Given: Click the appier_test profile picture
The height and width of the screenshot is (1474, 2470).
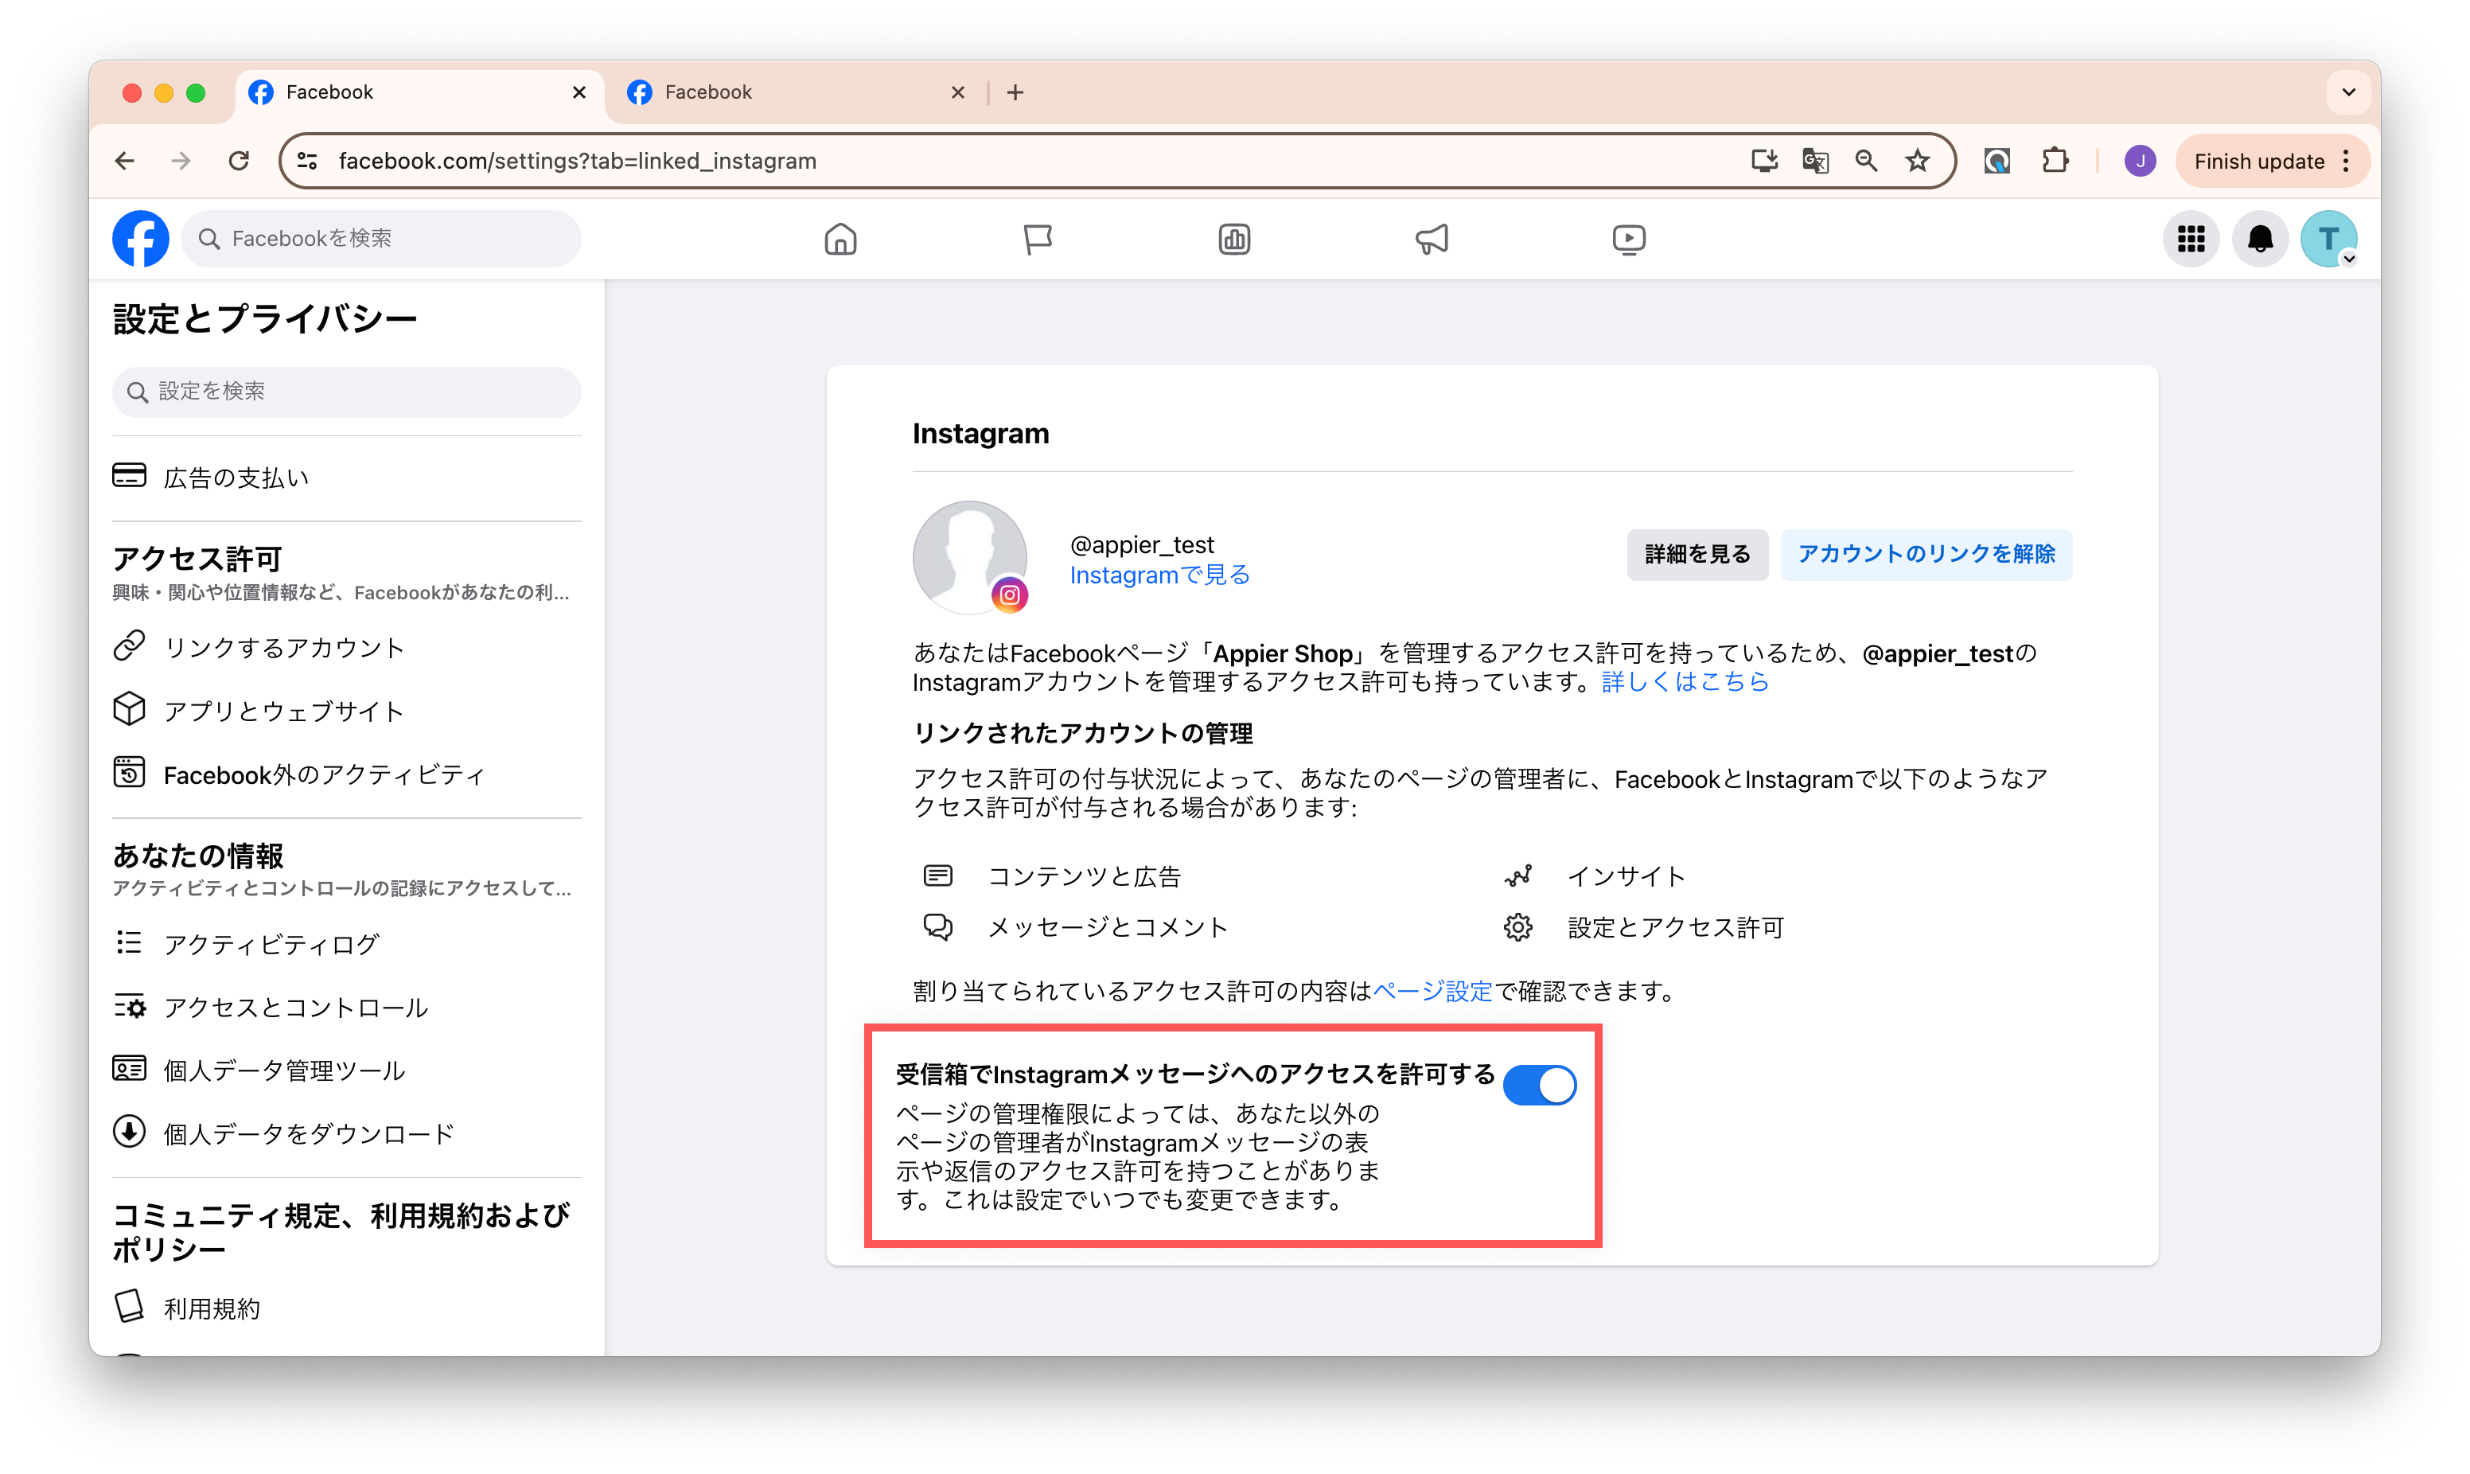Looking at the screenshot, I should pos(970,557).
